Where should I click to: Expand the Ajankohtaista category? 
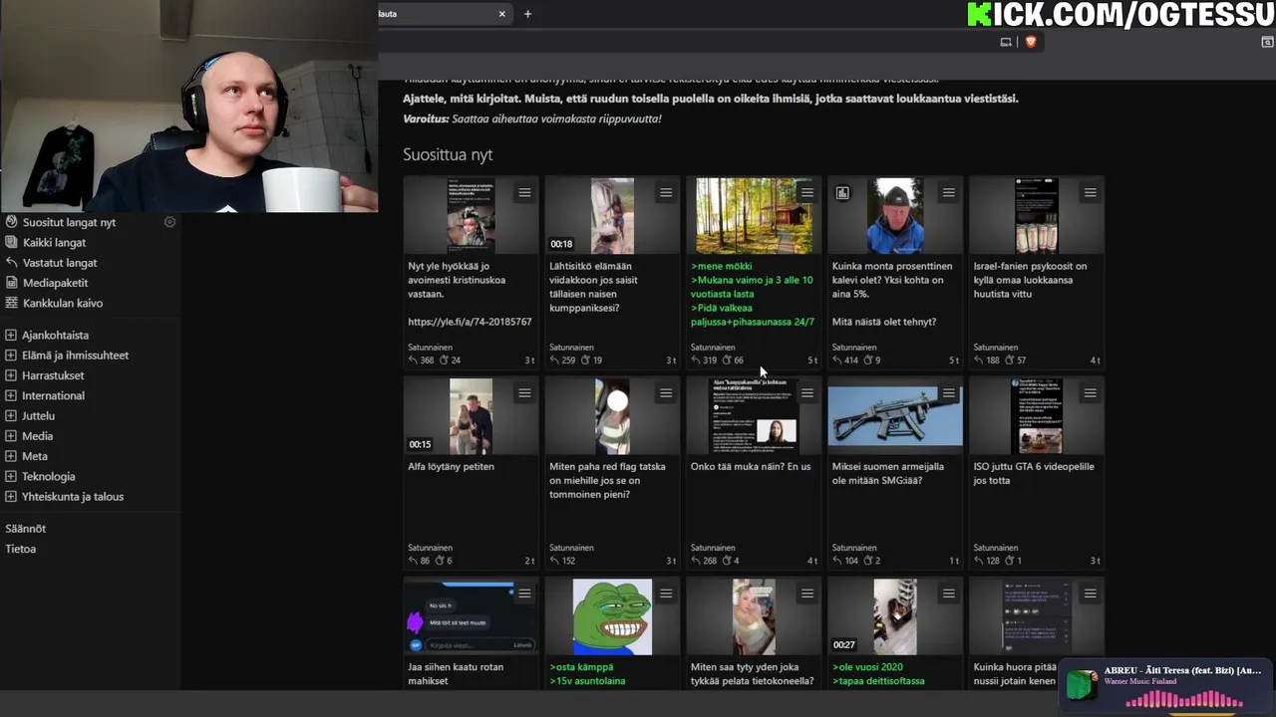11,336
